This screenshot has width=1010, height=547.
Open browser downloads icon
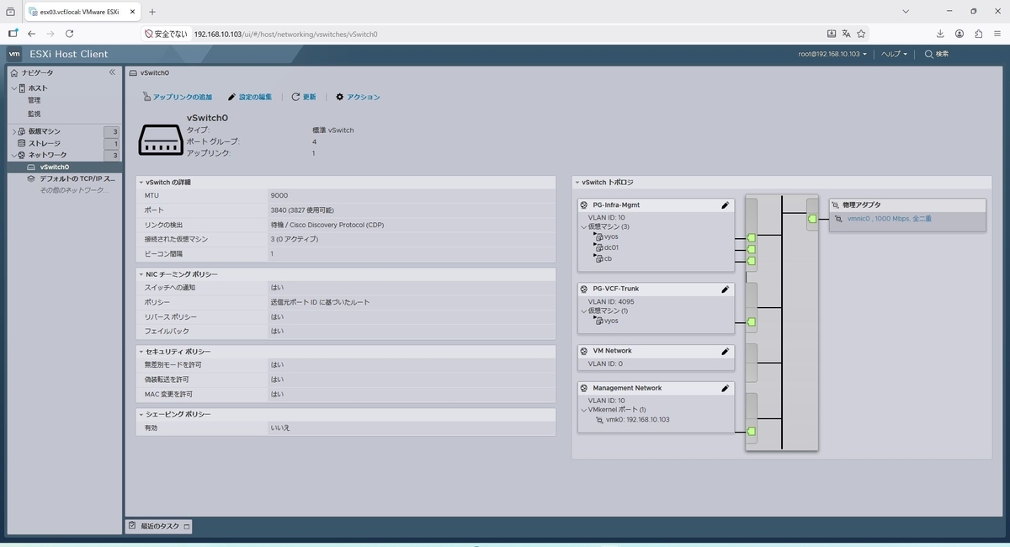pos(940,34)
